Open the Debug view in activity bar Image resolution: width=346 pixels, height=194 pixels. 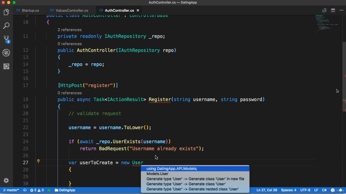pos(6,53)
